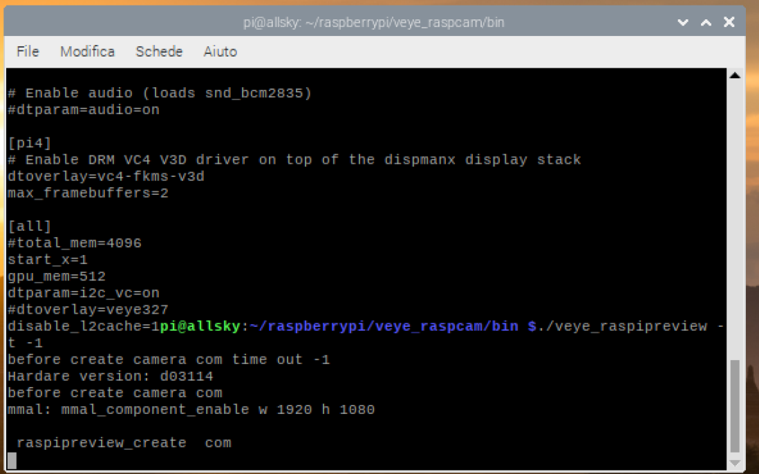
Task: Click the vertical scrollbar thumb
Action: pyautogui.click(x=734, y=406)
